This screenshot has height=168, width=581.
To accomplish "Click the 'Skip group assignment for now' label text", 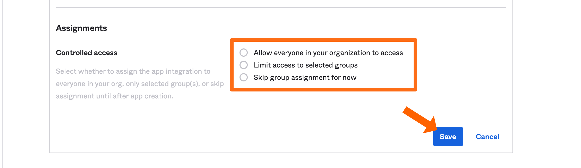I will pos(305,77).
